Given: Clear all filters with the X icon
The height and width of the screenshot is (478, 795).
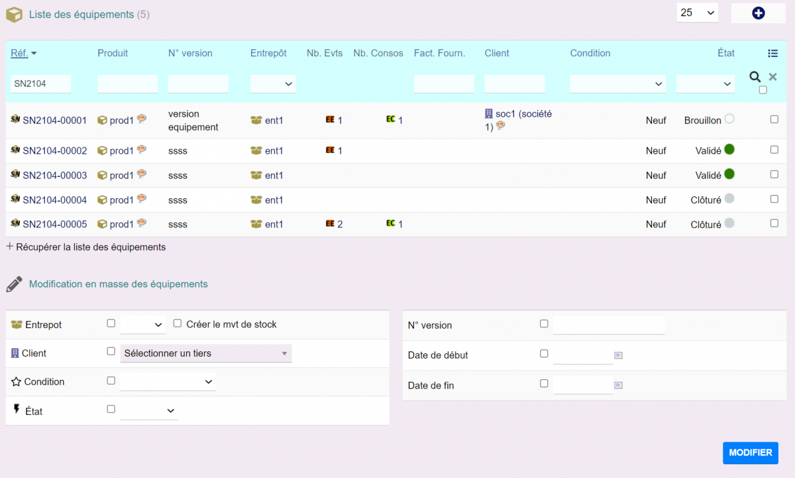Looking at the screenshot, I should pos(772,76).
